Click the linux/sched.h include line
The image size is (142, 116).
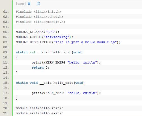coord(40,17)
